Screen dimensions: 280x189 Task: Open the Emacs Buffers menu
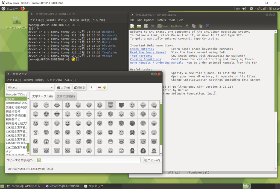point(161,20)
